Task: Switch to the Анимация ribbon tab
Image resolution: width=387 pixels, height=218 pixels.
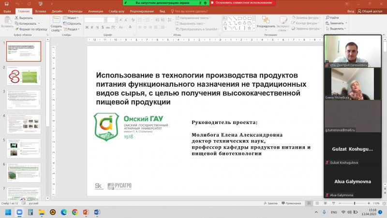Action: click(95, 11)
